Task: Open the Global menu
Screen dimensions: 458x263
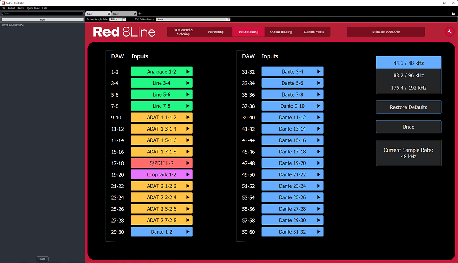Action: point(11,8)
